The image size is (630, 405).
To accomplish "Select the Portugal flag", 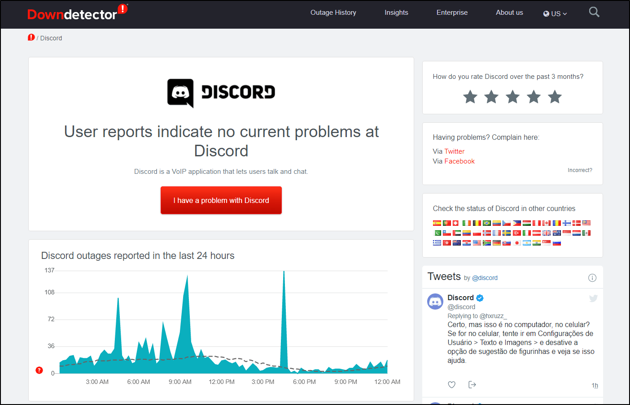I will 447,223.
